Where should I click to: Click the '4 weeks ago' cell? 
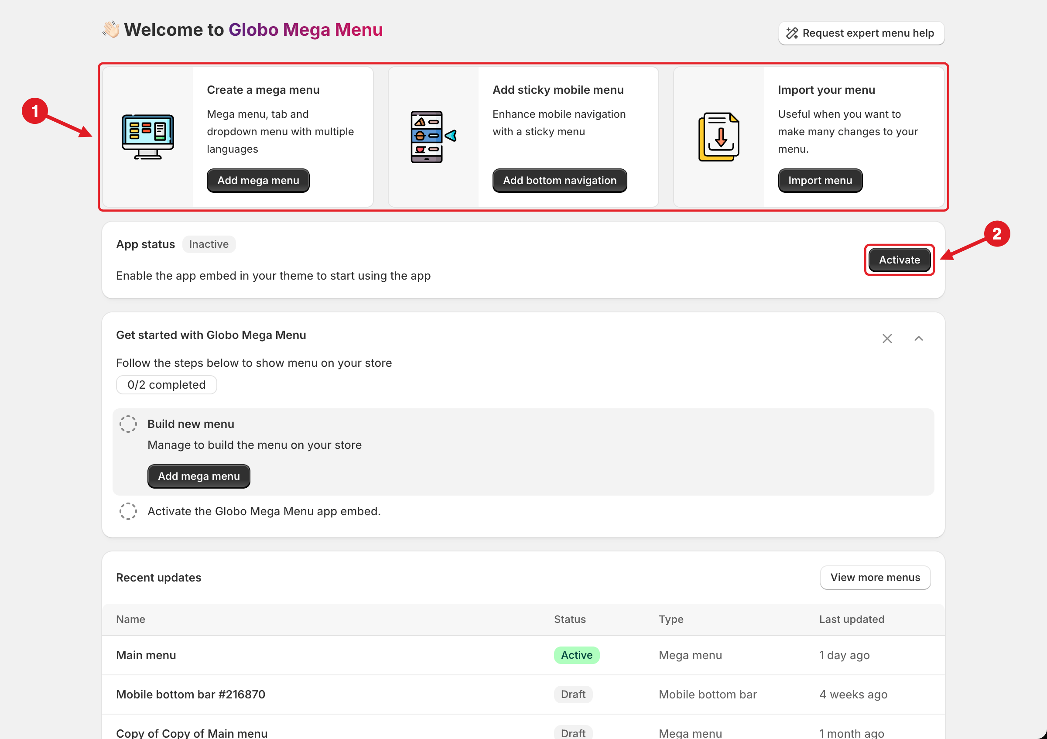tap(853, 695)
